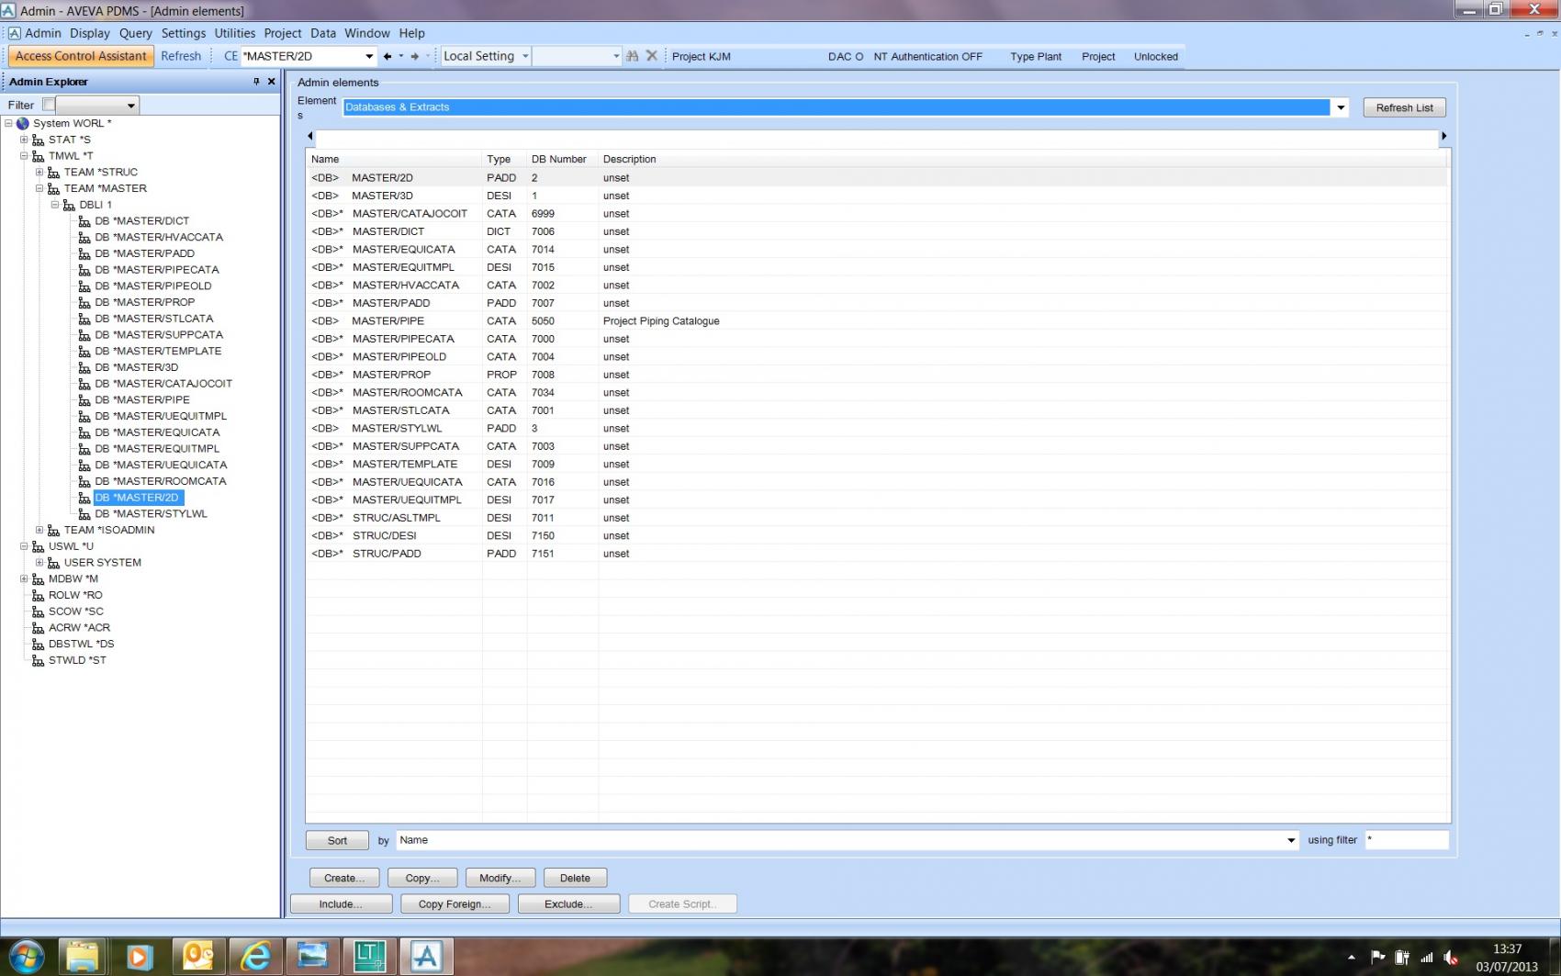
Task: Click the System WORL globe icon
Action: 23,123
